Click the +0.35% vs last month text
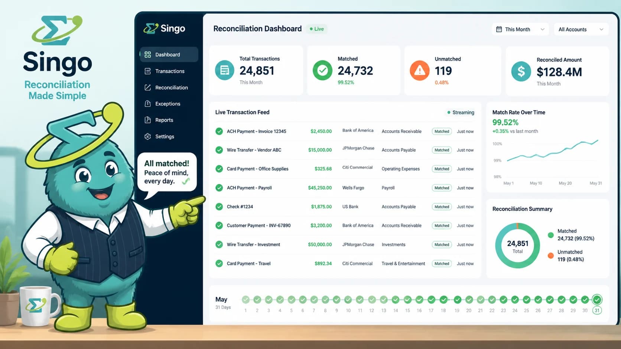The image size is (621, 349). point(515,131)
